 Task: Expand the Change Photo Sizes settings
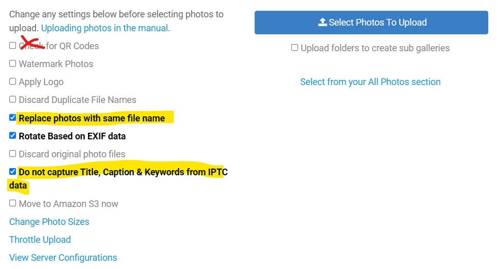click(49, 222)
